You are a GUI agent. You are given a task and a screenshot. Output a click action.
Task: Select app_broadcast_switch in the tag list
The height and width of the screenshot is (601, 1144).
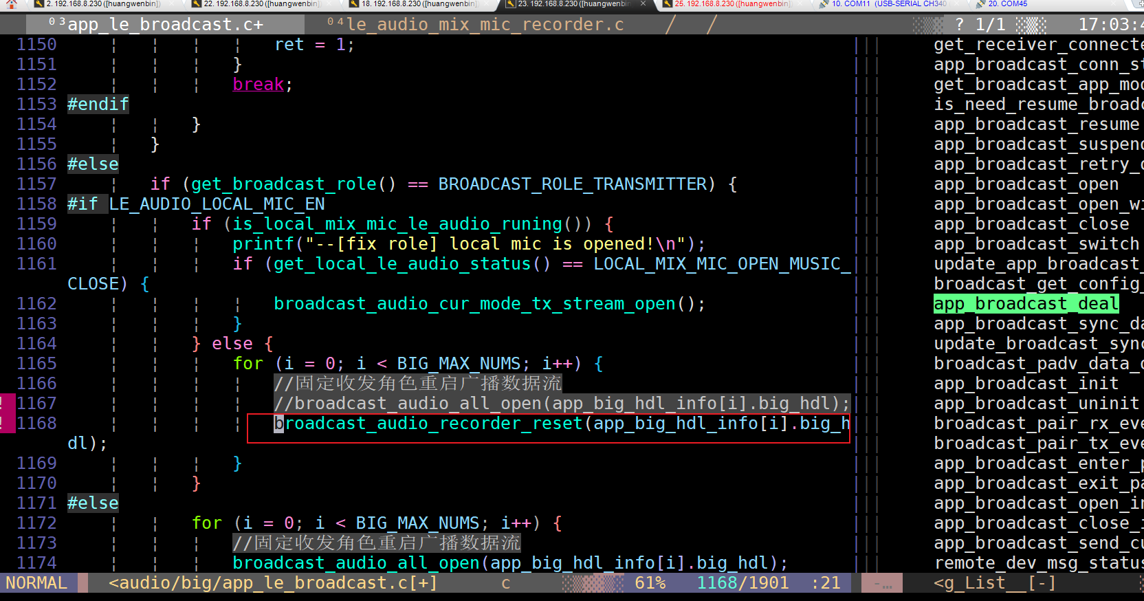coord(1036,244)
